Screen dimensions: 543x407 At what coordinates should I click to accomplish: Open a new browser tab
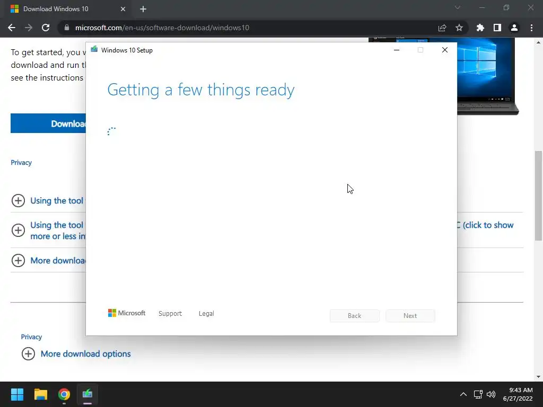point(143,9)
